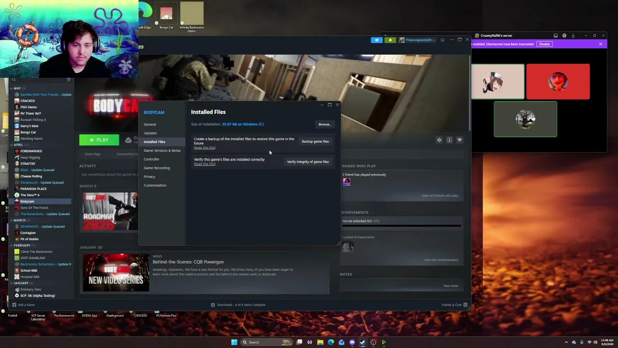Open Steam announcements megaphone button

tap(377, 40)
